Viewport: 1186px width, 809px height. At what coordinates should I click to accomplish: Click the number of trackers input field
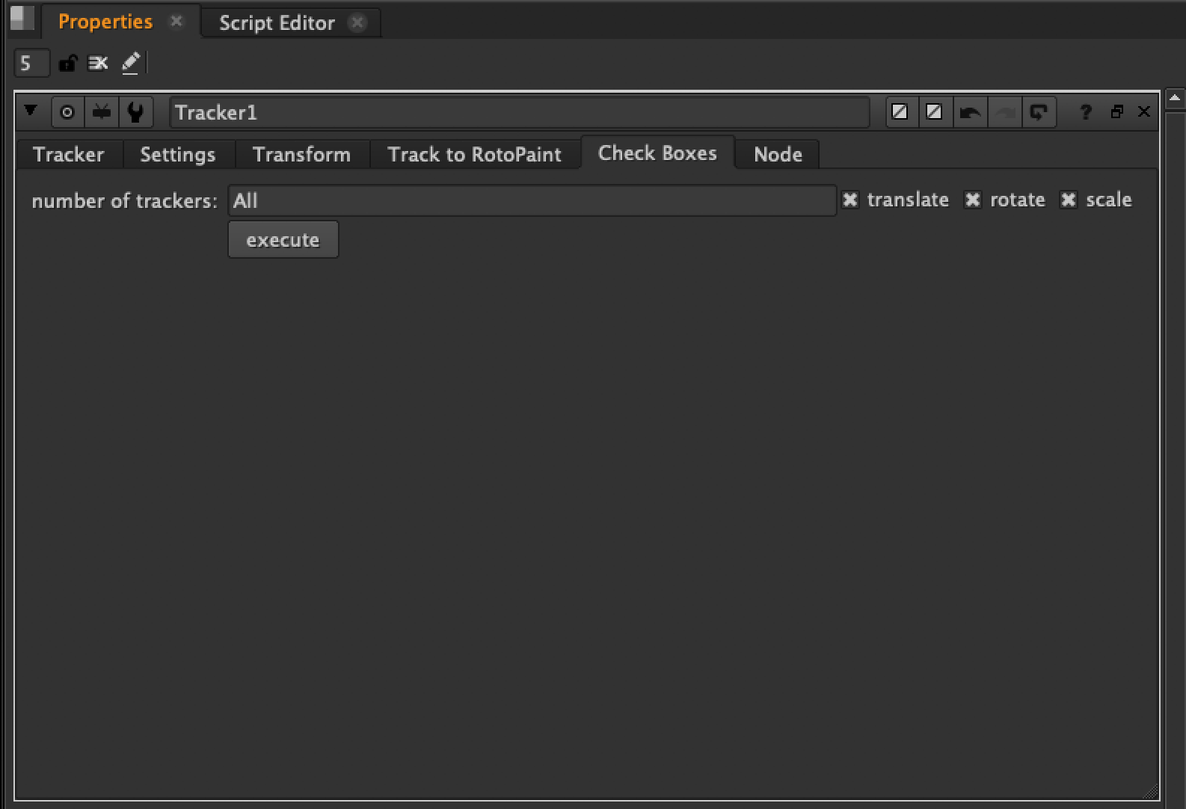point(532,200)
